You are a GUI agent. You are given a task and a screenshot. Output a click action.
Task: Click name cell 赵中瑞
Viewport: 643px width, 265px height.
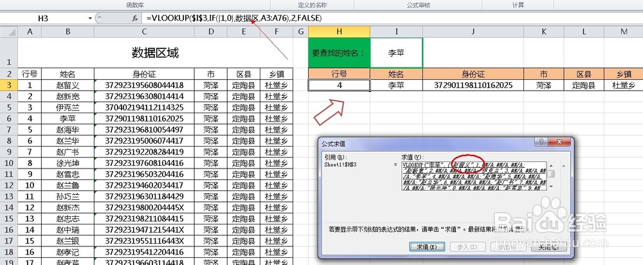coord(68,230)
